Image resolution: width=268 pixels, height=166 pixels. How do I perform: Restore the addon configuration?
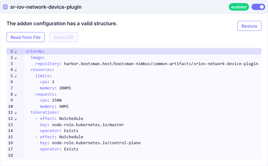(x=249, y=26)
